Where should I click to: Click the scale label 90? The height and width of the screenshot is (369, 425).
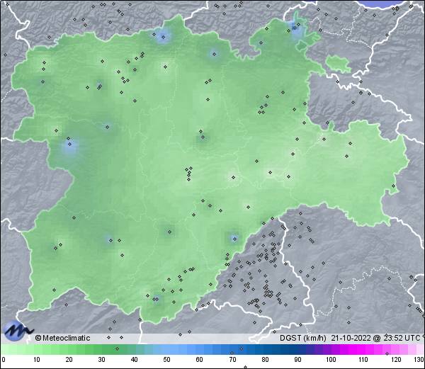pos(297,360)
